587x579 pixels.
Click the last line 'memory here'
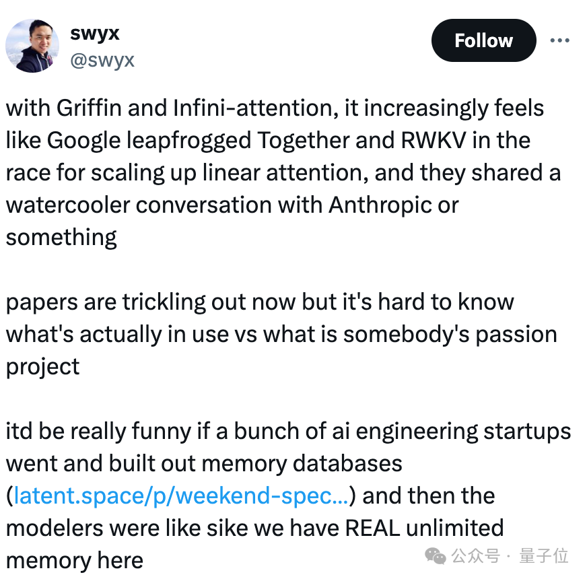[x=74, y=560]
